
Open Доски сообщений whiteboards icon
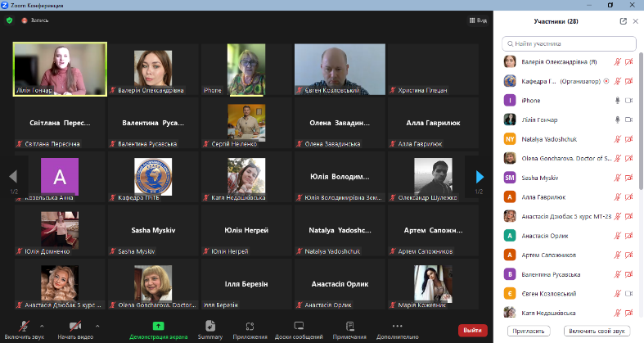click(x=299, y=330)
